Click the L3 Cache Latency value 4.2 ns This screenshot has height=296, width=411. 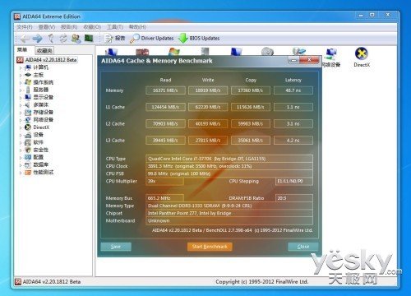293,141
